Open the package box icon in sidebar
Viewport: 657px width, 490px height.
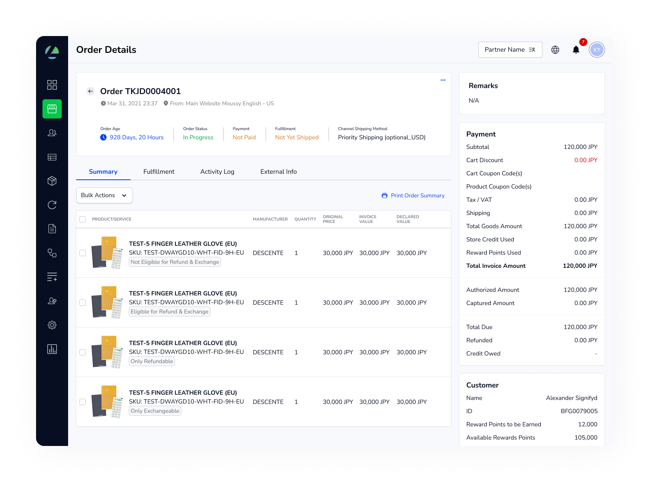pos(52,181)
